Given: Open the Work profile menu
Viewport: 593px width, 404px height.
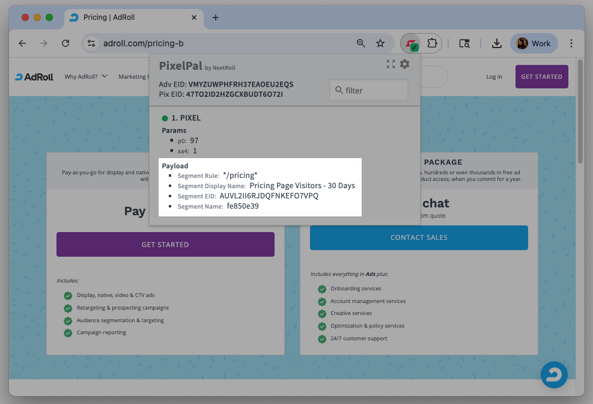Looking at the screenshot, I should [x=534, y=43].
